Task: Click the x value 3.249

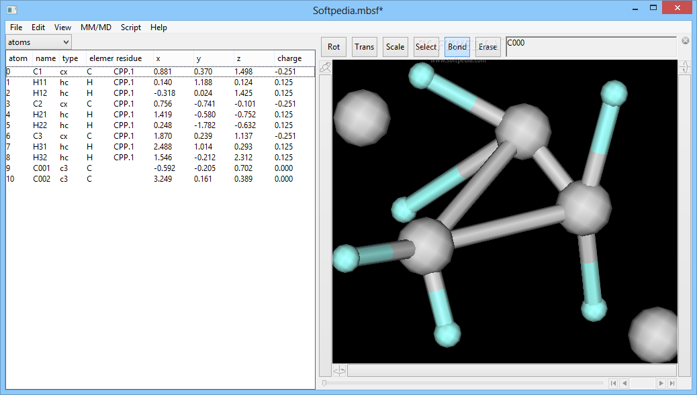Action: click(x=162, y=179)
